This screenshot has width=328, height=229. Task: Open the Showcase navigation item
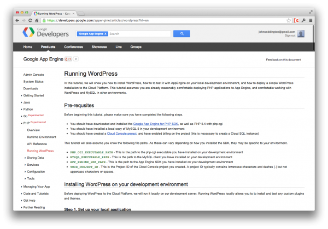click(x=99, y=47)
